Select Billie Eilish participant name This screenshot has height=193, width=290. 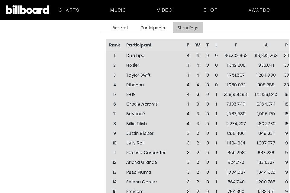[137, 124]
